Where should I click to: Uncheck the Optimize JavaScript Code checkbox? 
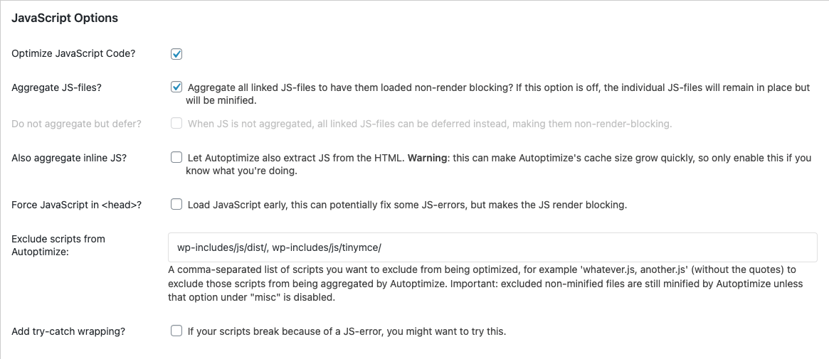(176, 54)
